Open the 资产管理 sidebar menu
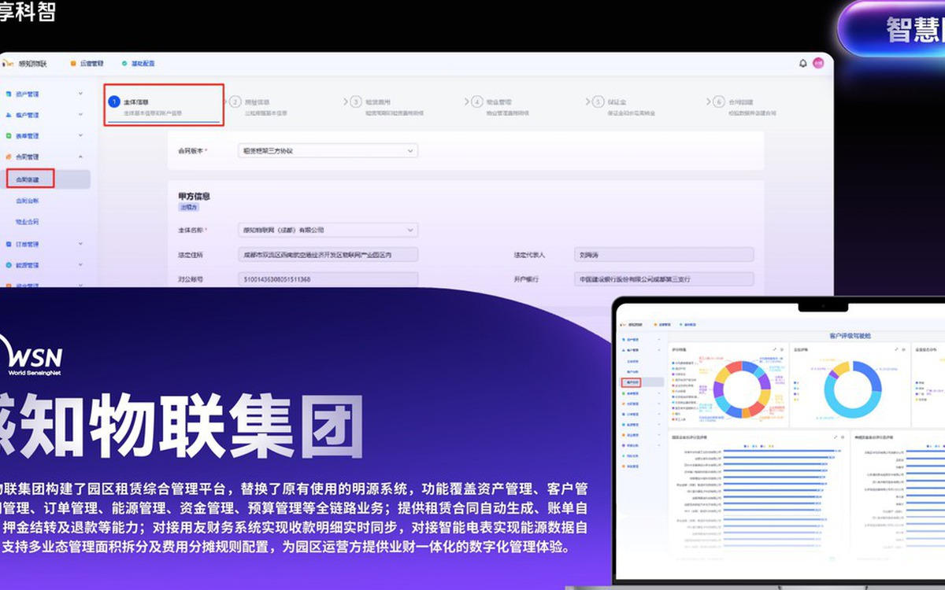This screenshot has height=590, width=945. (x=43, y=94)
